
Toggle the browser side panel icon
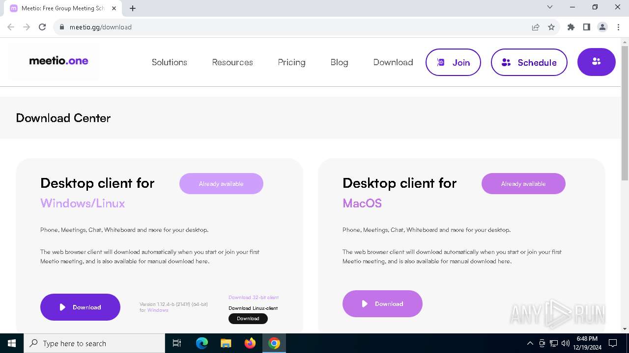pyautogui.click(x=587, y=27)
